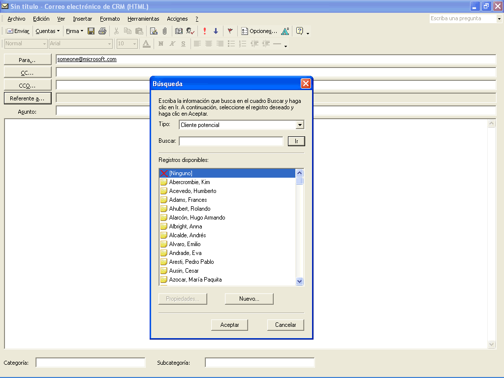The height and width of the screenshot is (378, 504).
Task: Open the Ver menu
Action: click(61, 19)
